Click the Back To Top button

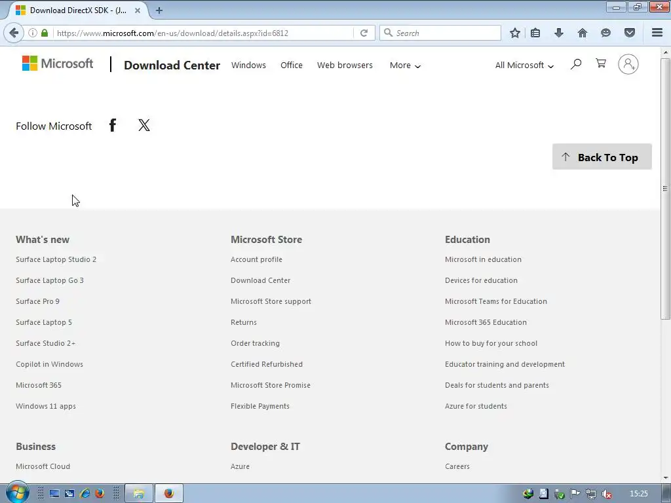tap(602, 157)
